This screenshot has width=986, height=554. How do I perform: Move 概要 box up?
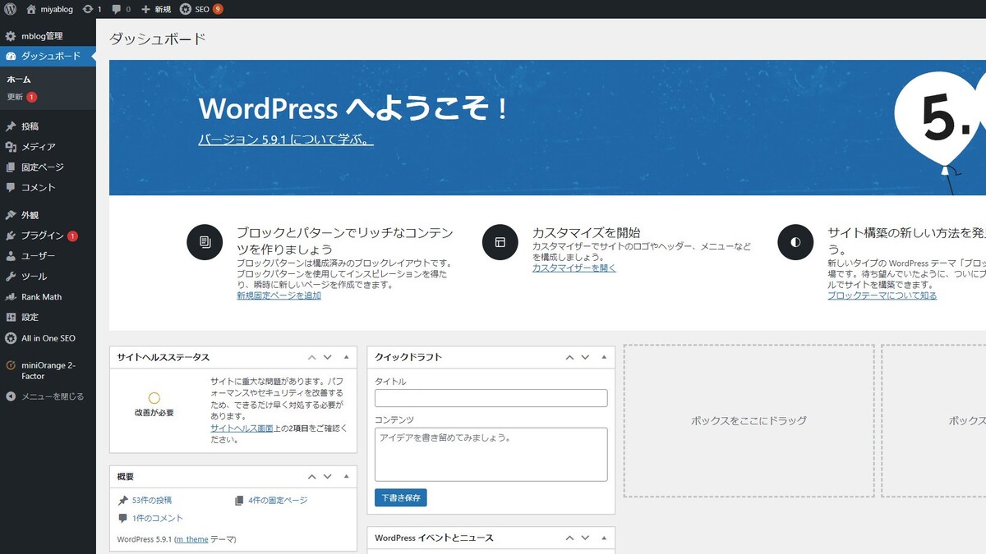coord(312,477)
